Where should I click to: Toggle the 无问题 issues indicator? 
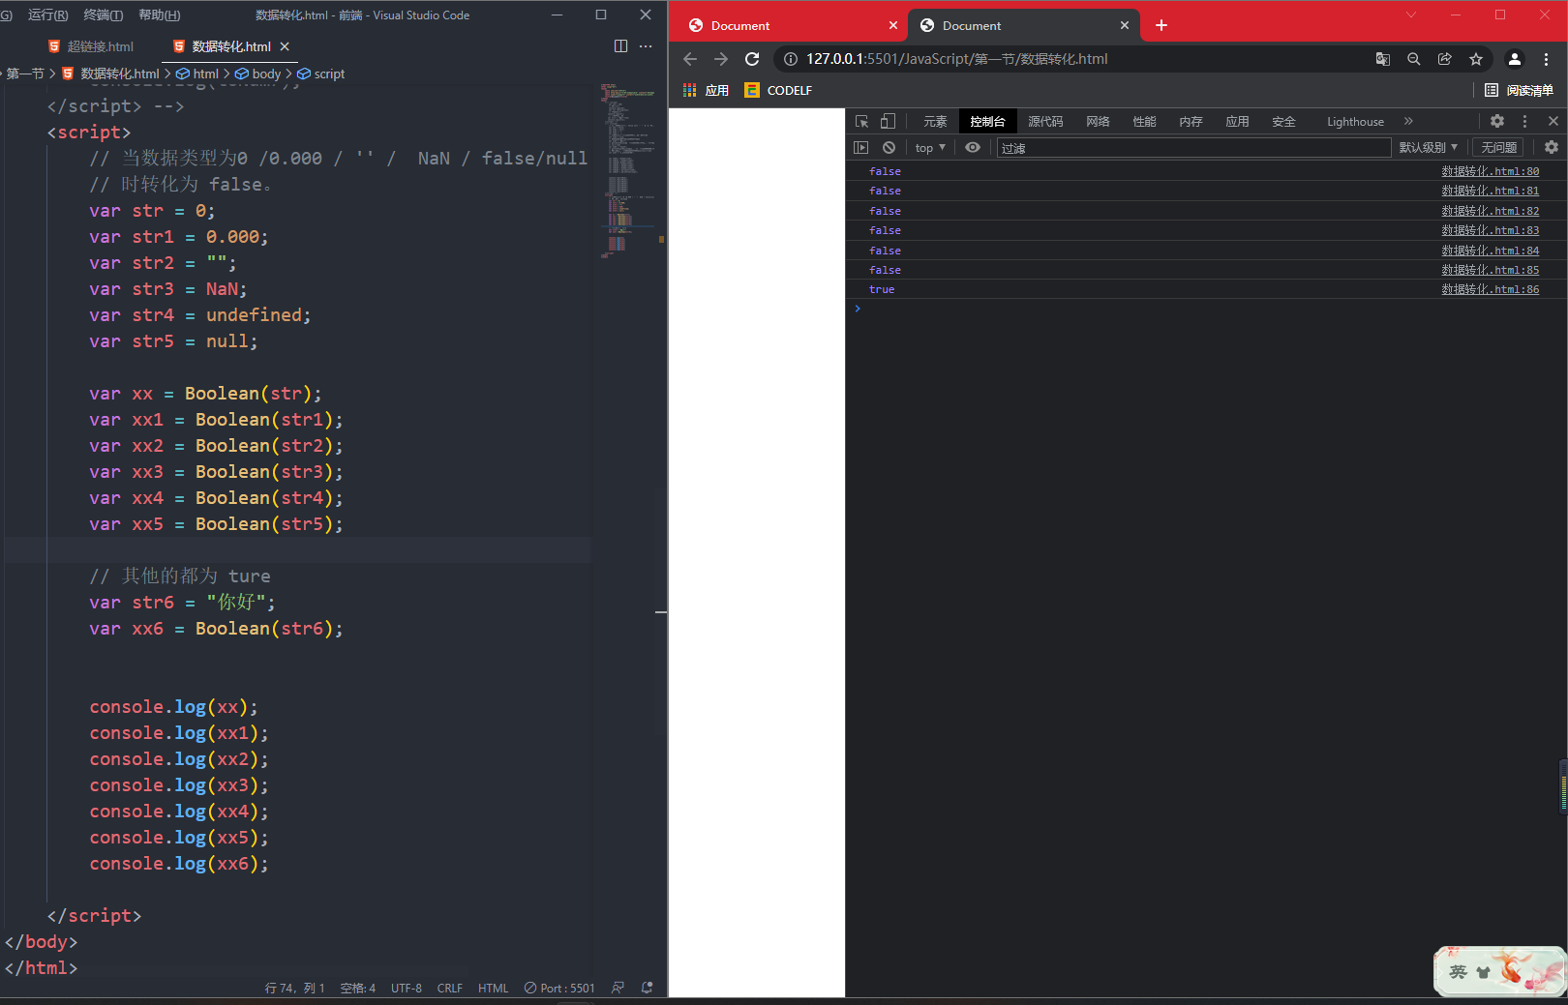1497,147
